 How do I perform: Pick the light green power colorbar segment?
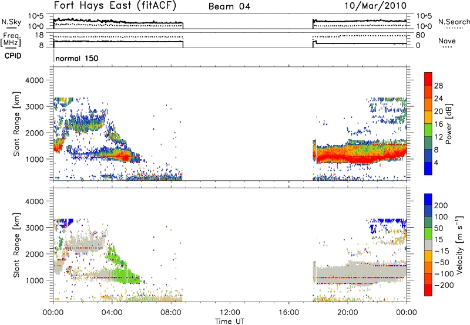click(428, 130)
